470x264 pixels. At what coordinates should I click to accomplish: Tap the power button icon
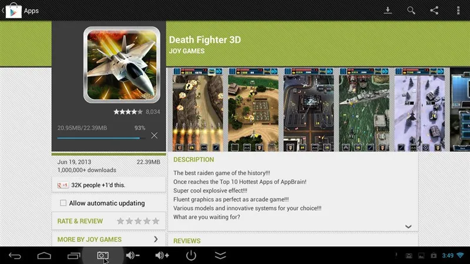pyautogui.click(x=191, y=255)
